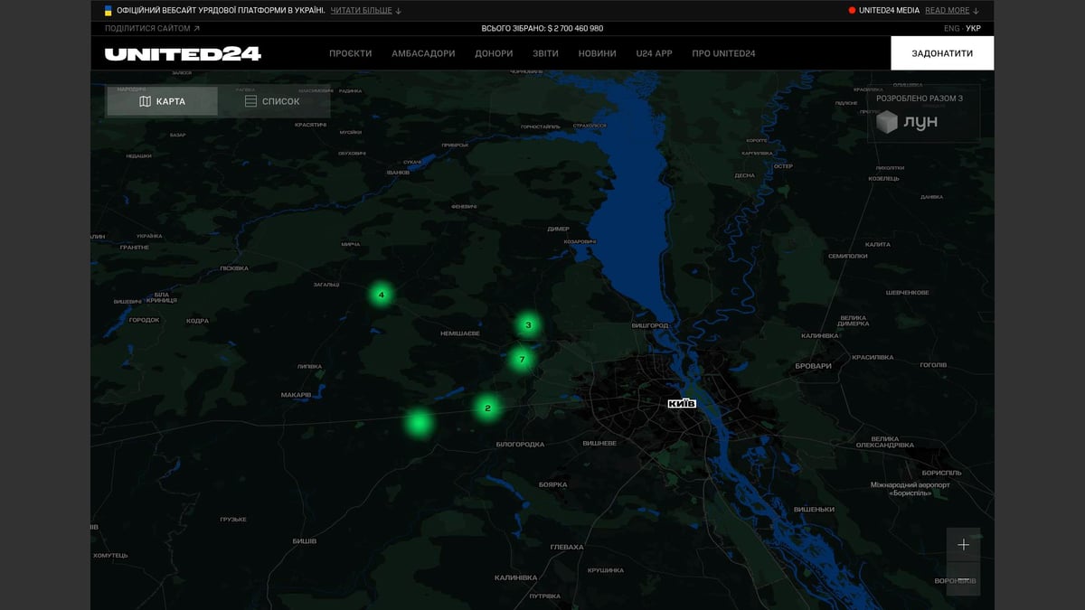The width and height of the screenshot is (1085, 610).
Task: Click the unnumbered green map marker
Action: 419,422
